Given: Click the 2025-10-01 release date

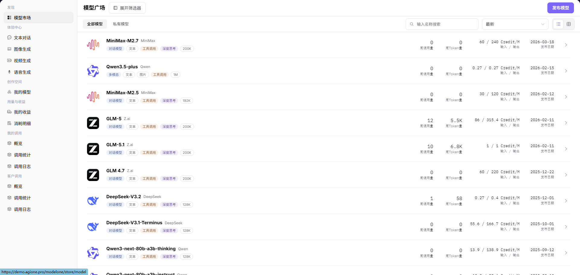Looking at the screenshot, I should (x=542, y=224).
